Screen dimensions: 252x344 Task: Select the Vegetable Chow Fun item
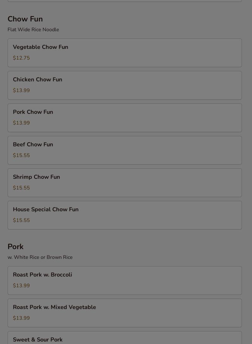(125, 53)
